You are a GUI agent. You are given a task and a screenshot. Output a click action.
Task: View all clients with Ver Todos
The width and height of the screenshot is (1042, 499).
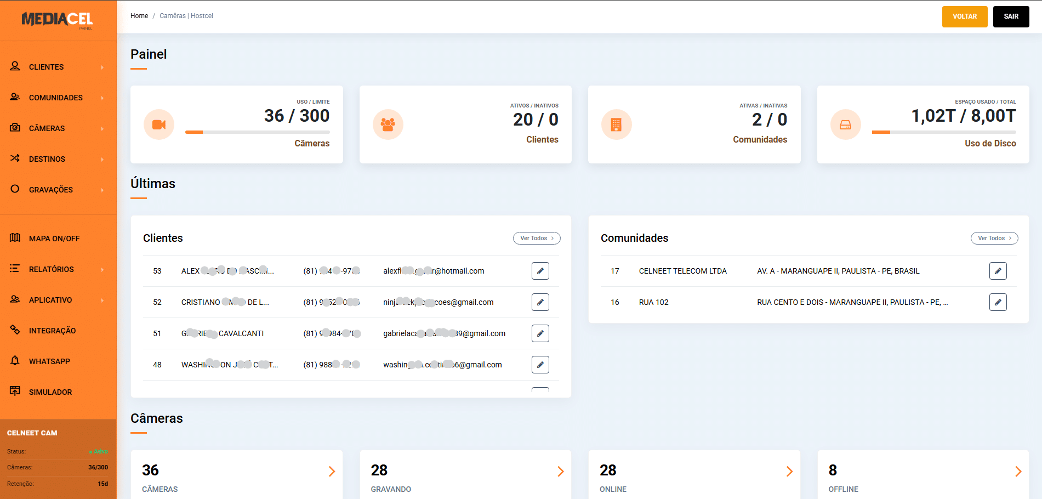click(536, 238)
